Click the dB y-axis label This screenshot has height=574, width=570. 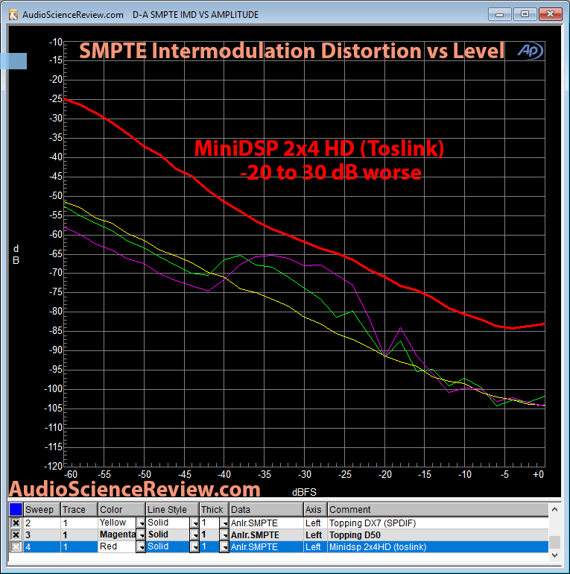16,255
